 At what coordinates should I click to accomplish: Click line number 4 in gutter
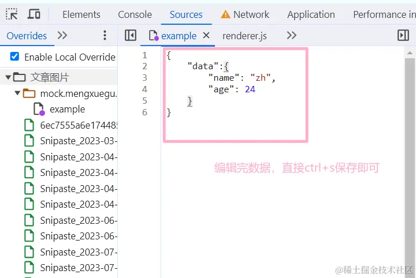coord(144,89)
